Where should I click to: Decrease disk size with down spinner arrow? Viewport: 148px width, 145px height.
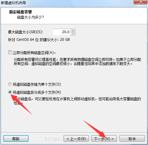tap(73, 33)
